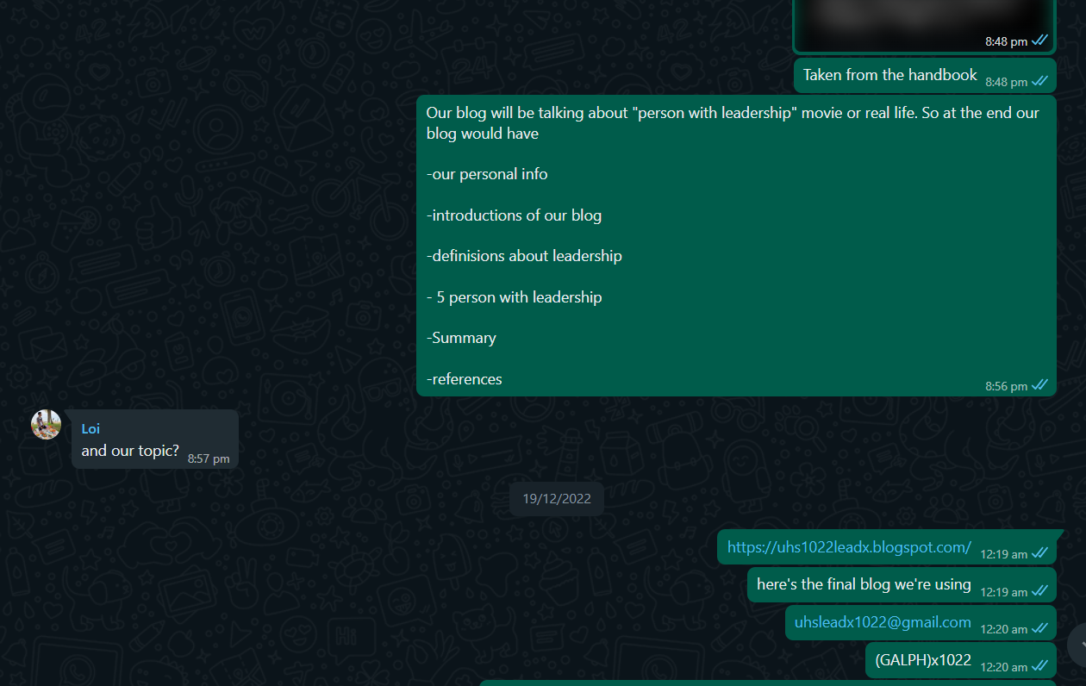This screenshot has width=1086, height=686.
Task: Click the 19/12/2022 date divider chip
Action: coord(557,499)
